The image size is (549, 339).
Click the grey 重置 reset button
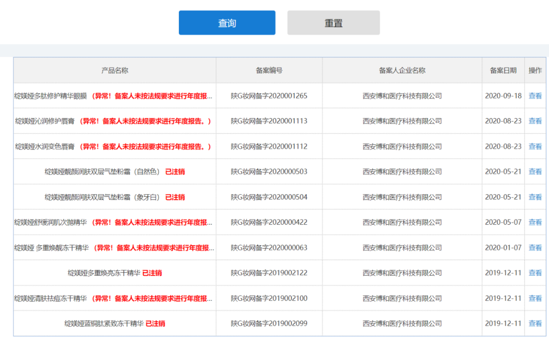point(333,23)
